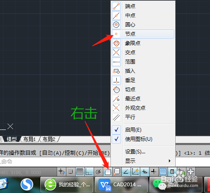Toggle Infer Constraints in the status bar
The image size is (210, 193).
[x=62, y=172]
